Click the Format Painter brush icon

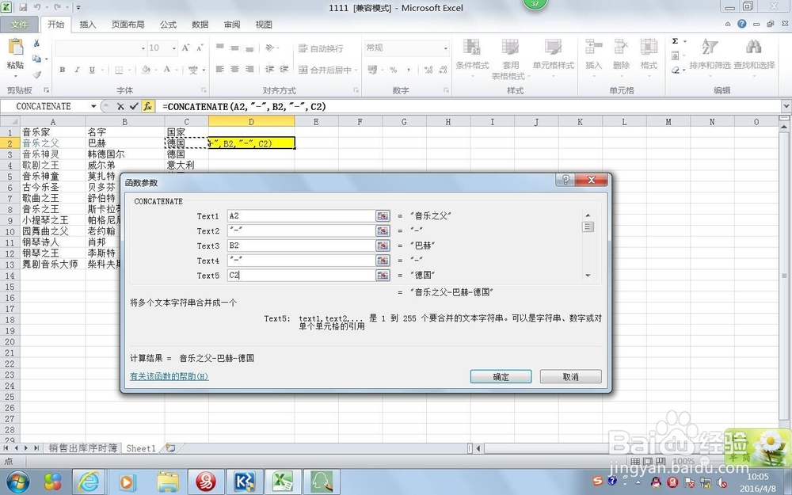point(36,74)
